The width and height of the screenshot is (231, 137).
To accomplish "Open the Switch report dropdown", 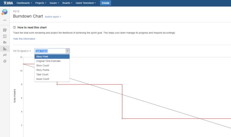I will point(53,17).
